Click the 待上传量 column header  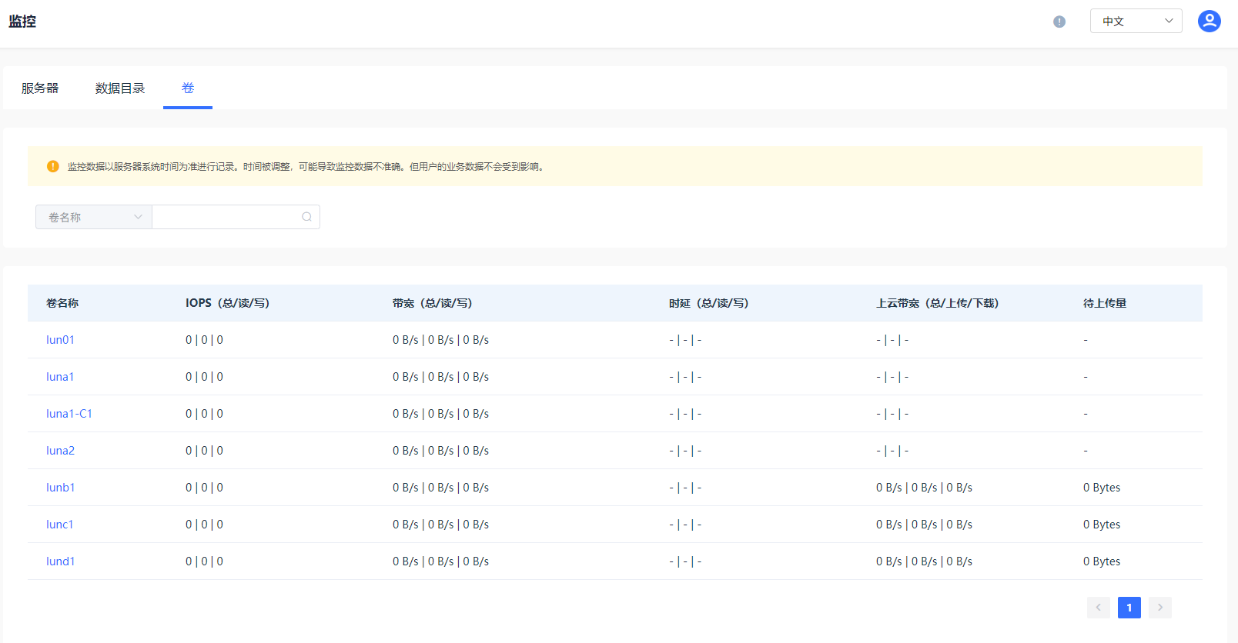tap(1104, 303)
